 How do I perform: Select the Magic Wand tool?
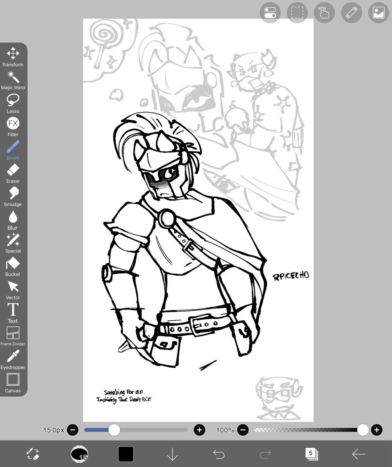[13, 80]
